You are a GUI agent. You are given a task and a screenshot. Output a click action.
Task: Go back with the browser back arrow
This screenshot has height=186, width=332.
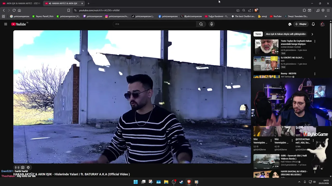4,10
